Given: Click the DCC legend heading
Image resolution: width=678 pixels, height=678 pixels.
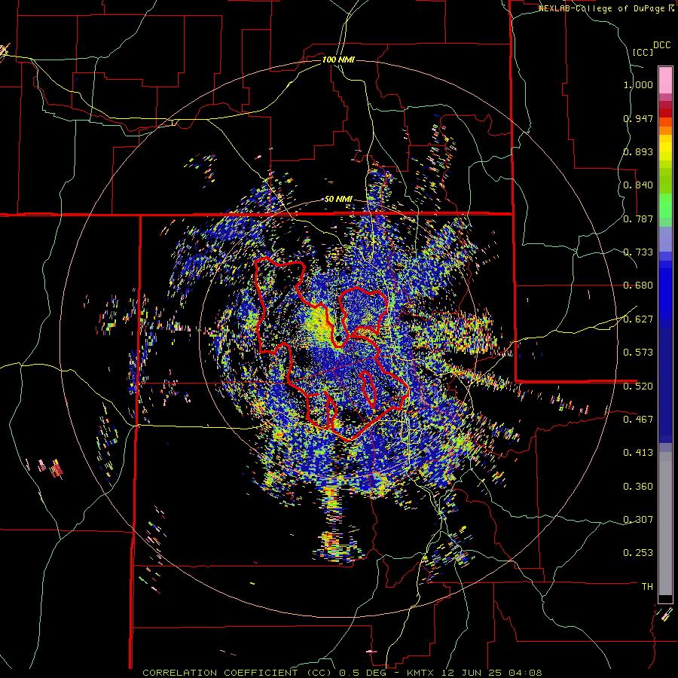Looking at the screenshot, I should click(661, 45).
